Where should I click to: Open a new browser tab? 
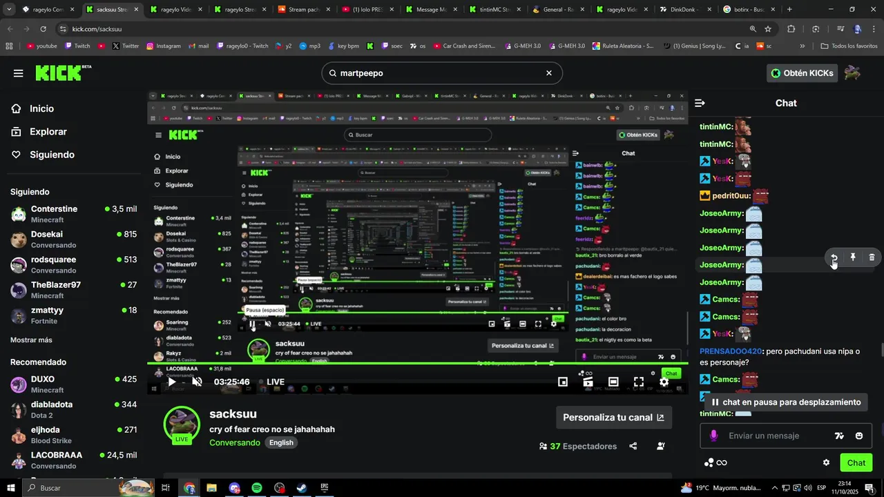[789, 10]
